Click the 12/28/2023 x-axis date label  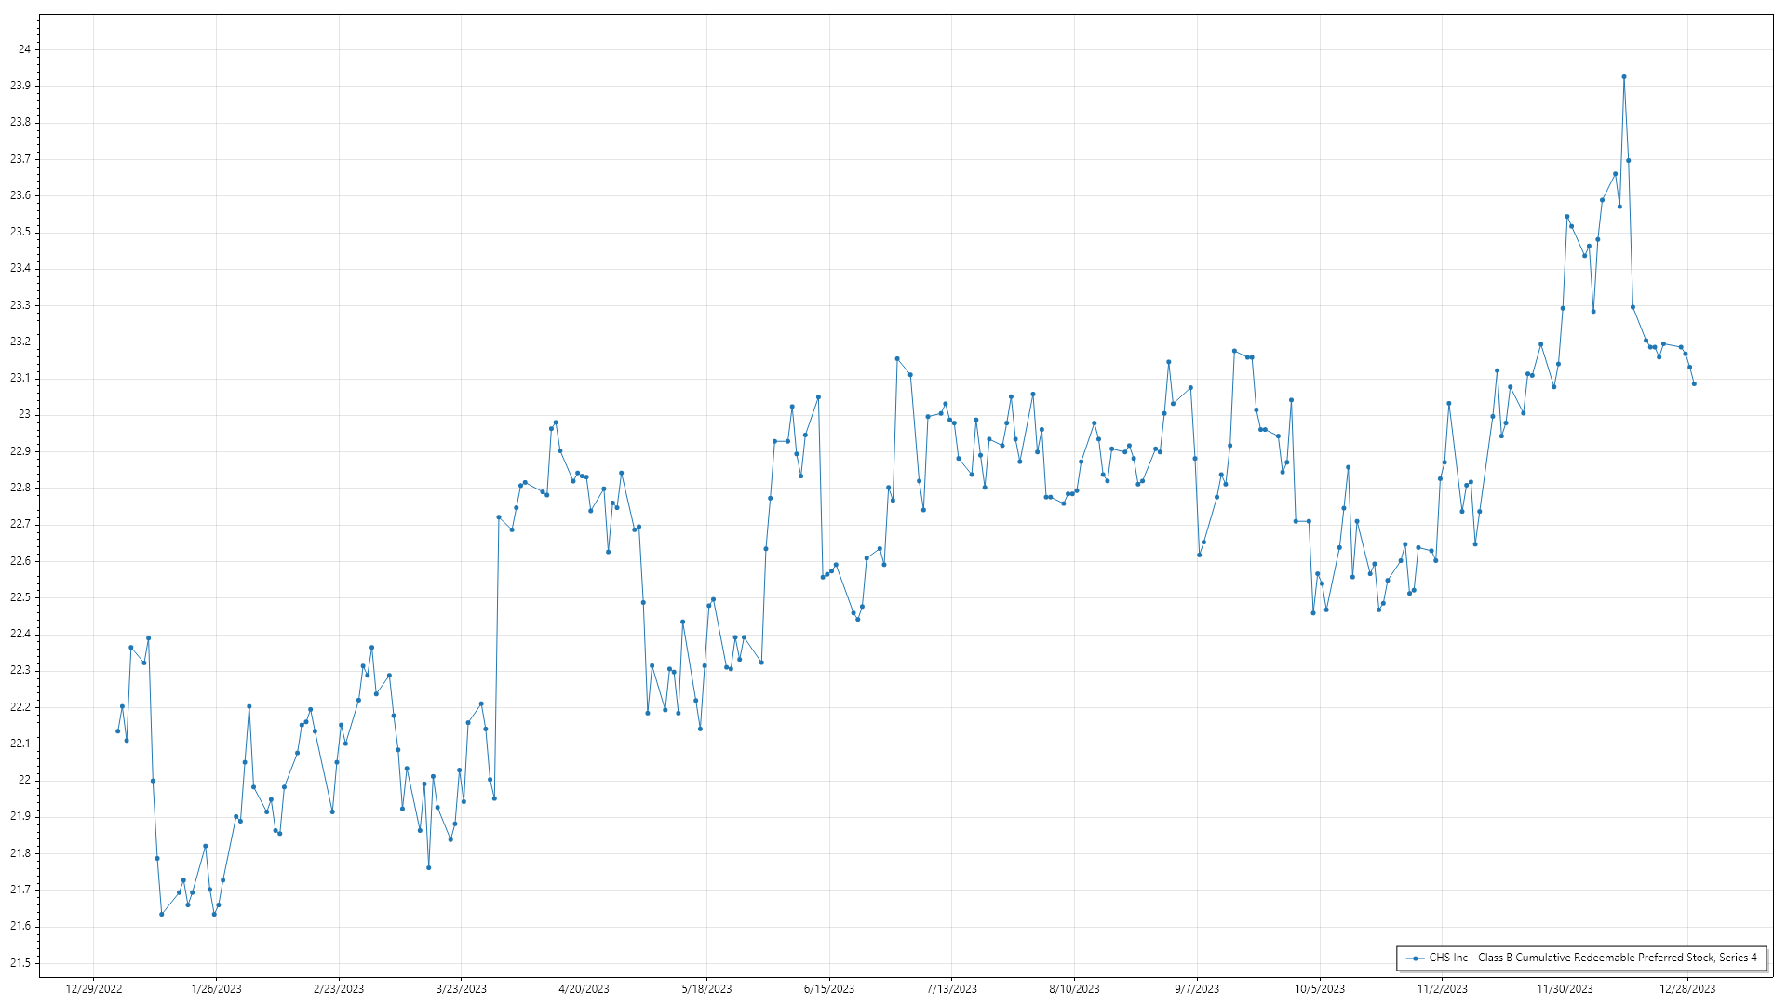coord(1687,989)
